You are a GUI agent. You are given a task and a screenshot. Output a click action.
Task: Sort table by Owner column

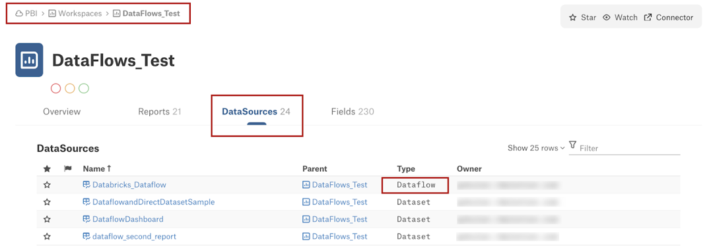469,169
